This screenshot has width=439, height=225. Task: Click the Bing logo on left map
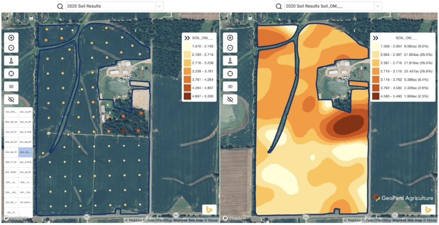pyautogui.click(x=209, y=210)
